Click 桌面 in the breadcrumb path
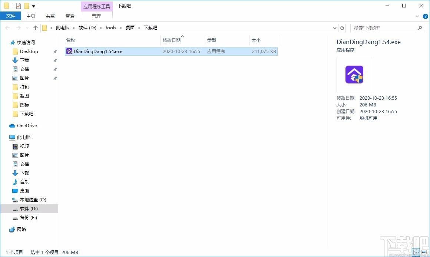 [x=130, y=28]
